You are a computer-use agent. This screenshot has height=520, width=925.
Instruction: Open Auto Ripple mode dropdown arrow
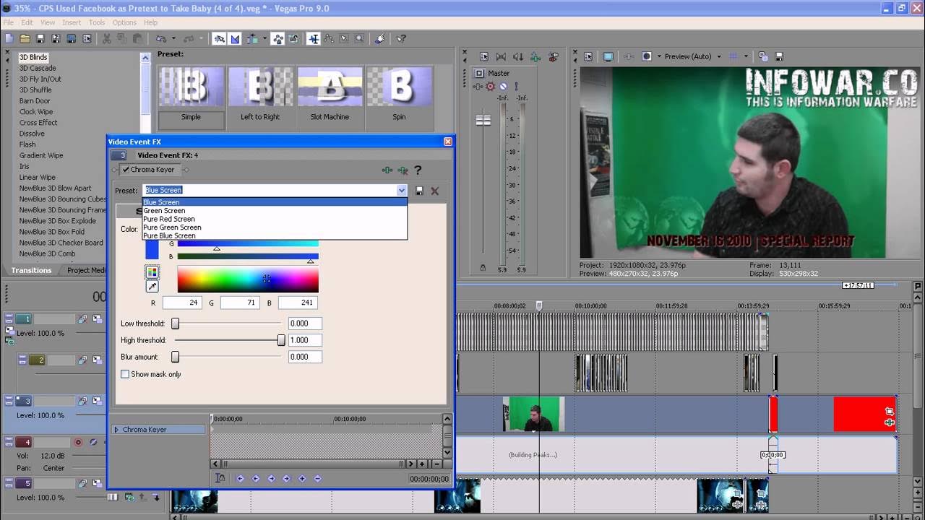pyautogui.click(x=264, y=39)
